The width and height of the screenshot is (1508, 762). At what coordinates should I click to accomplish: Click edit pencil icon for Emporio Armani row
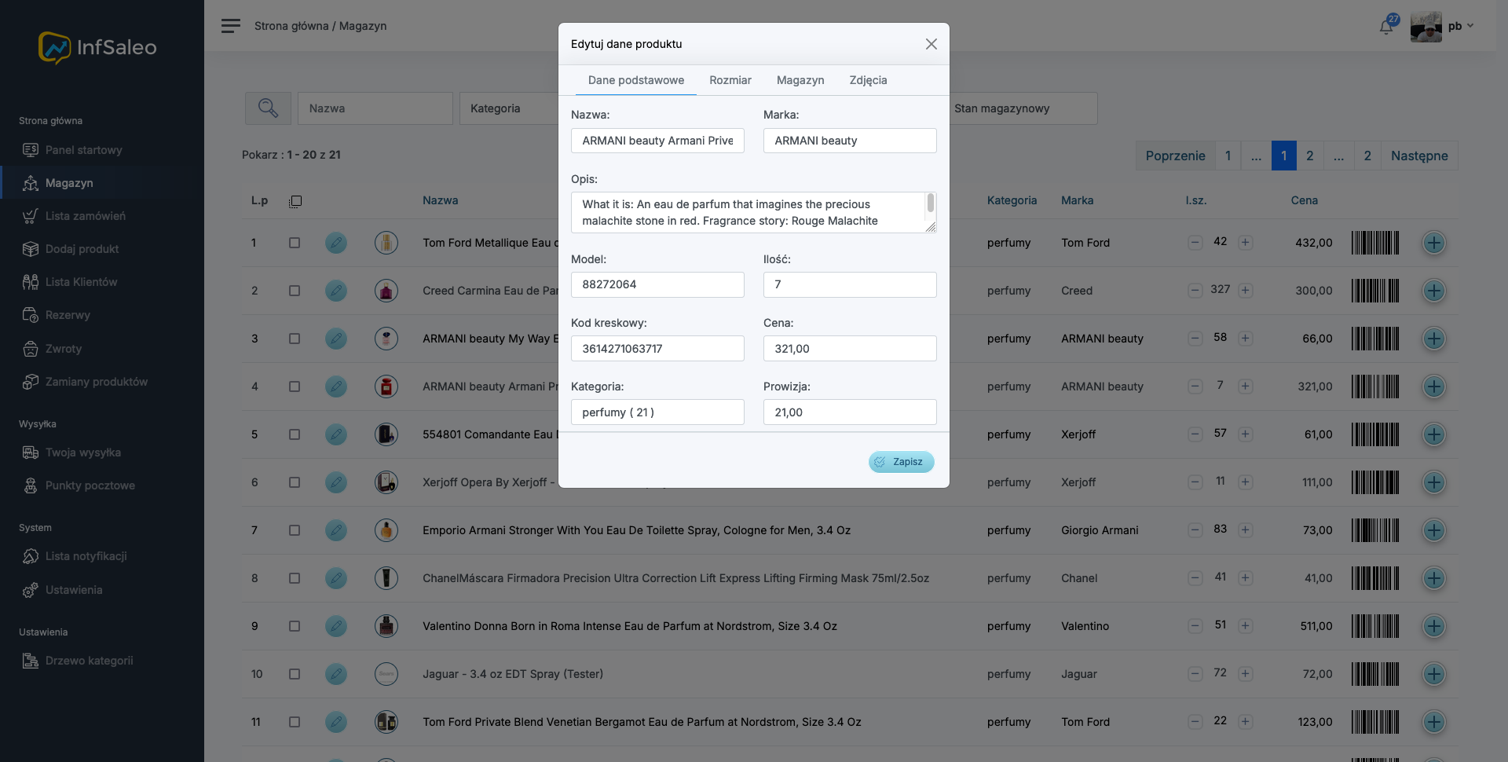(x=336, y=530)
